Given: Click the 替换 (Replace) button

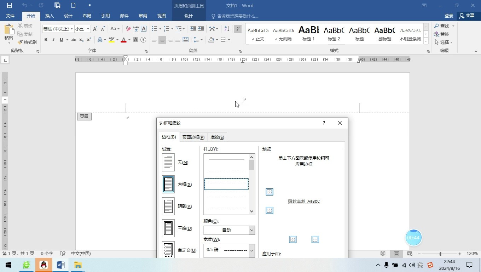Looking at the screenshot, I should [441, 34].
